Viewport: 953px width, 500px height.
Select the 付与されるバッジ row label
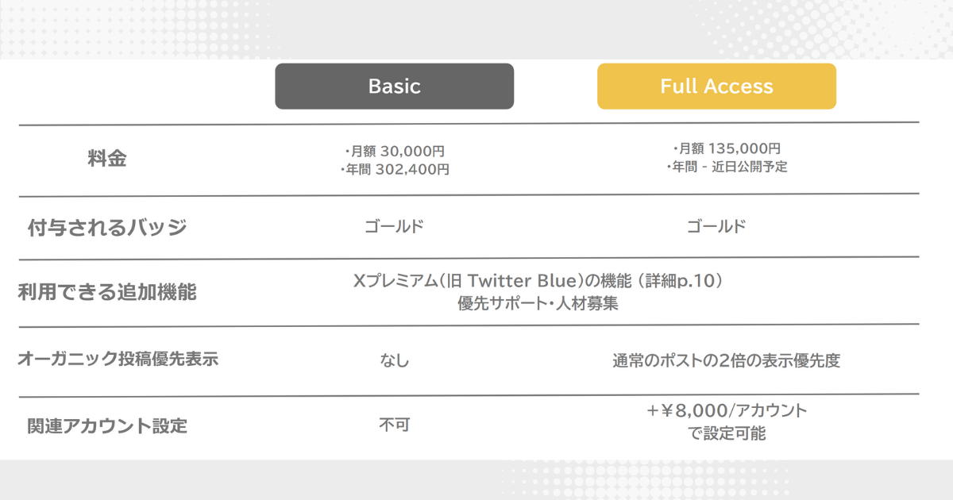pos(107,228)
